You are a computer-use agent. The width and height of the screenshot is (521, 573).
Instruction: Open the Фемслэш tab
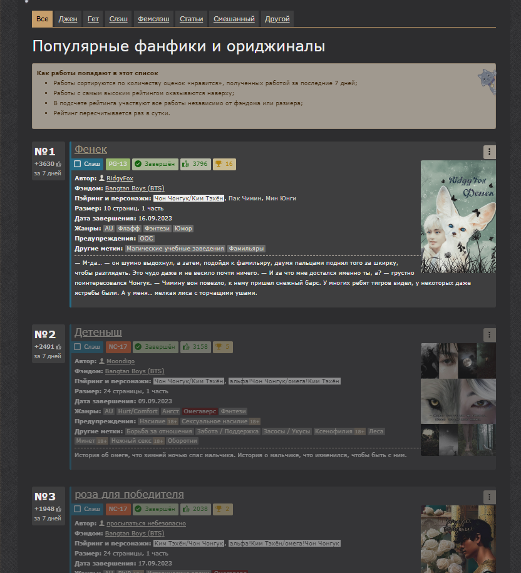(x=153, y=19)
